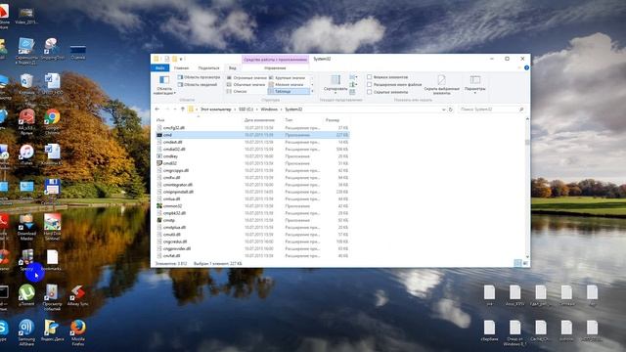
Task: Toggle the Details pane (Область сведений)
Action: pyautogui.click(x=198, y=85)
